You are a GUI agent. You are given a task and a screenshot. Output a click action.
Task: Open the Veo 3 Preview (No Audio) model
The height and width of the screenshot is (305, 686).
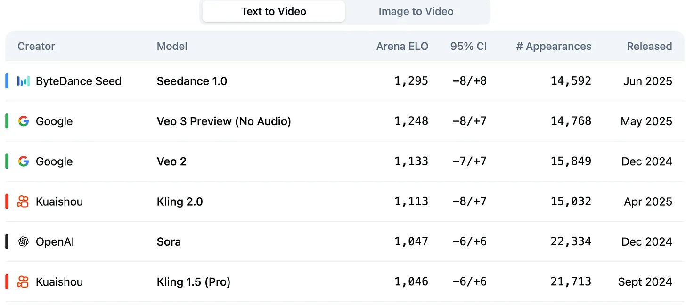tap(224, 121)
